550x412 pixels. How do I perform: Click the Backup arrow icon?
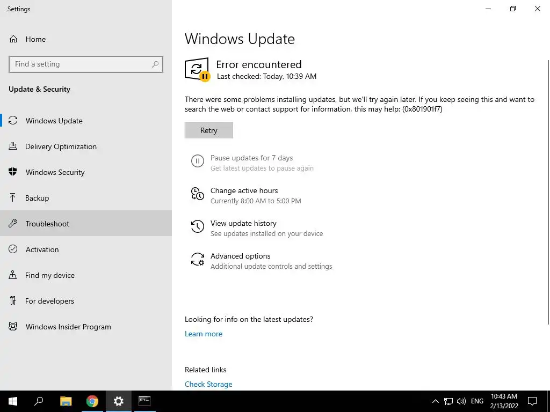pyautogui.click(x=13, y=197)
